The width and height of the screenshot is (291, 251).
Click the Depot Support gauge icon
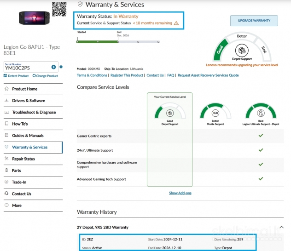pyautogui.click(x=242, y=50)
